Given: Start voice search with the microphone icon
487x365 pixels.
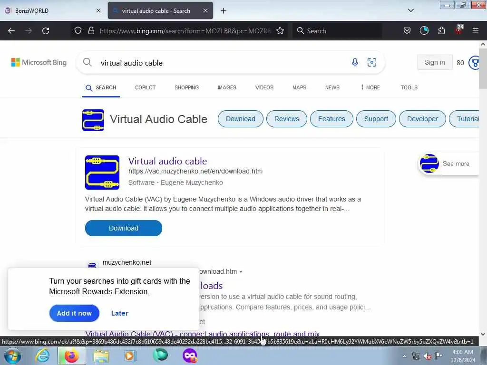Looking at the screenshot, I should point(355,62).
